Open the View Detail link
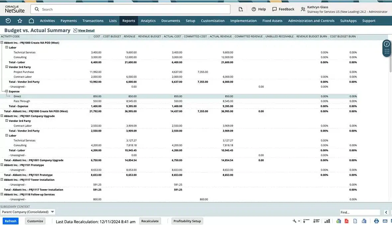Viewport: 392px width, 225px height. [x=86, y=31]
